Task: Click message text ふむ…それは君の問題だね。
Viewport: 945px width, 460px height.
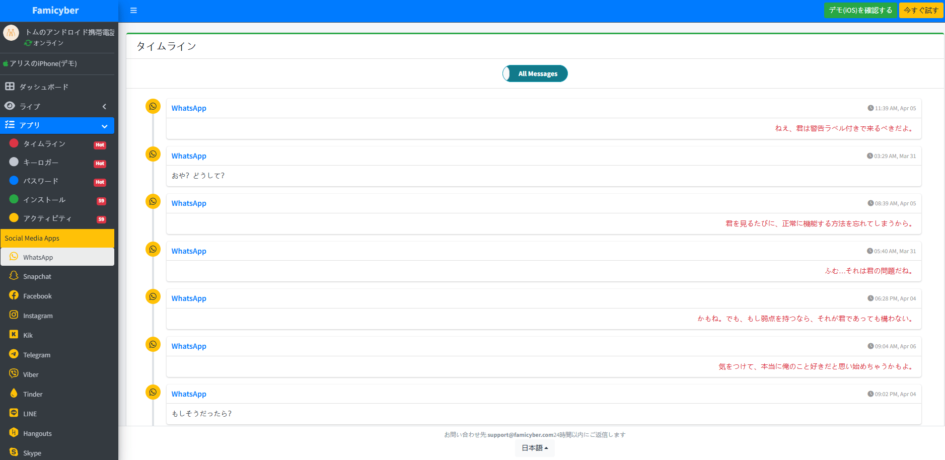Action: point(870,271)
